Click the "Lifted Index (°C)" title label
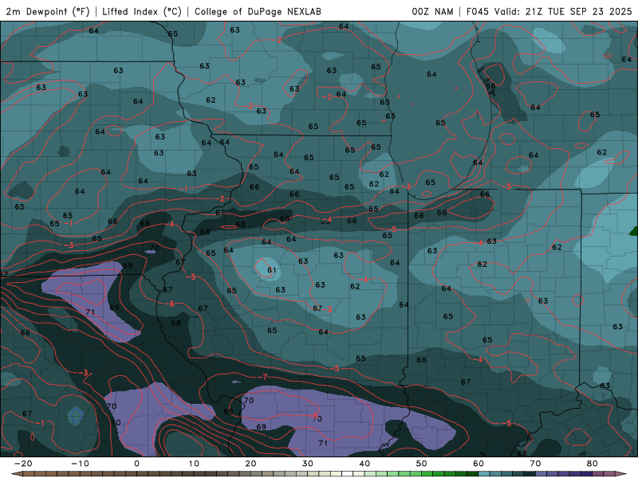 [142, 11]
